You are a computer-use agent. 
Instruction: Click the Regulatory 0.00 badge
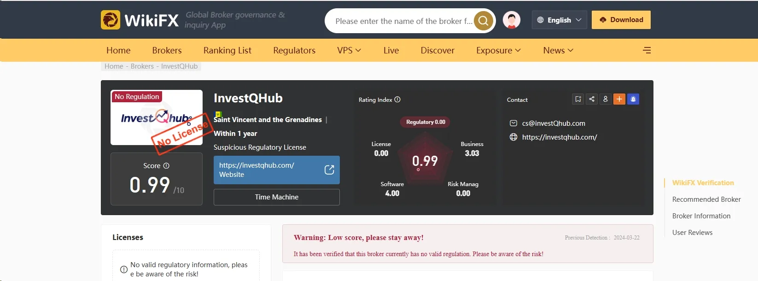coord(426,122)
